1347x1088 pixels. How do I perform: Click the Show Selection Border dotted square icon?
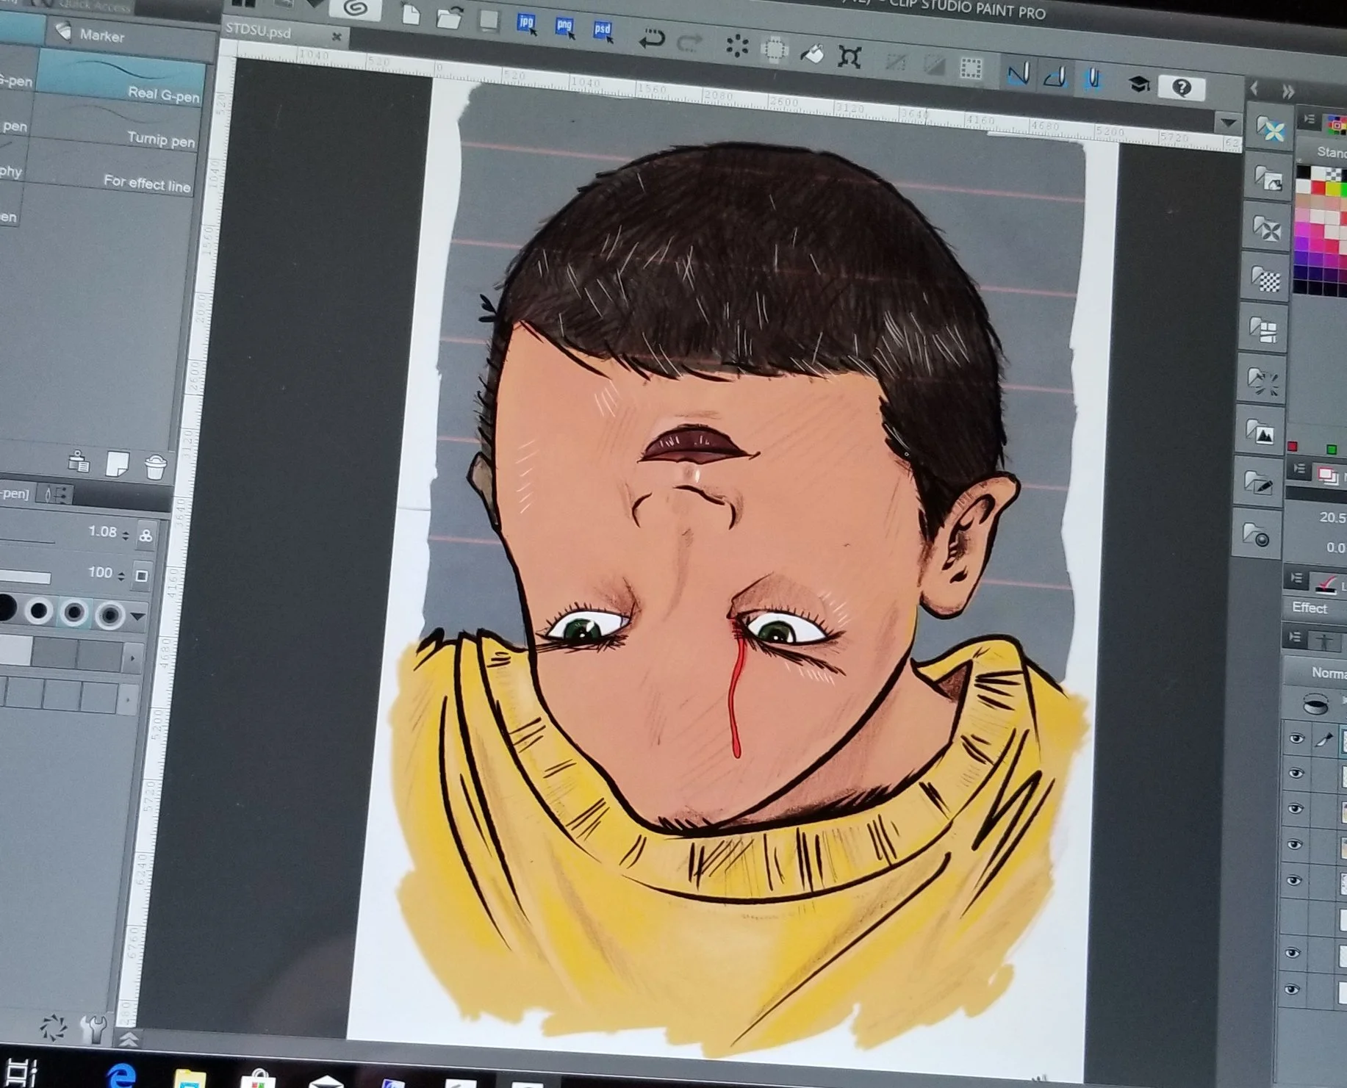click(971, 69)
